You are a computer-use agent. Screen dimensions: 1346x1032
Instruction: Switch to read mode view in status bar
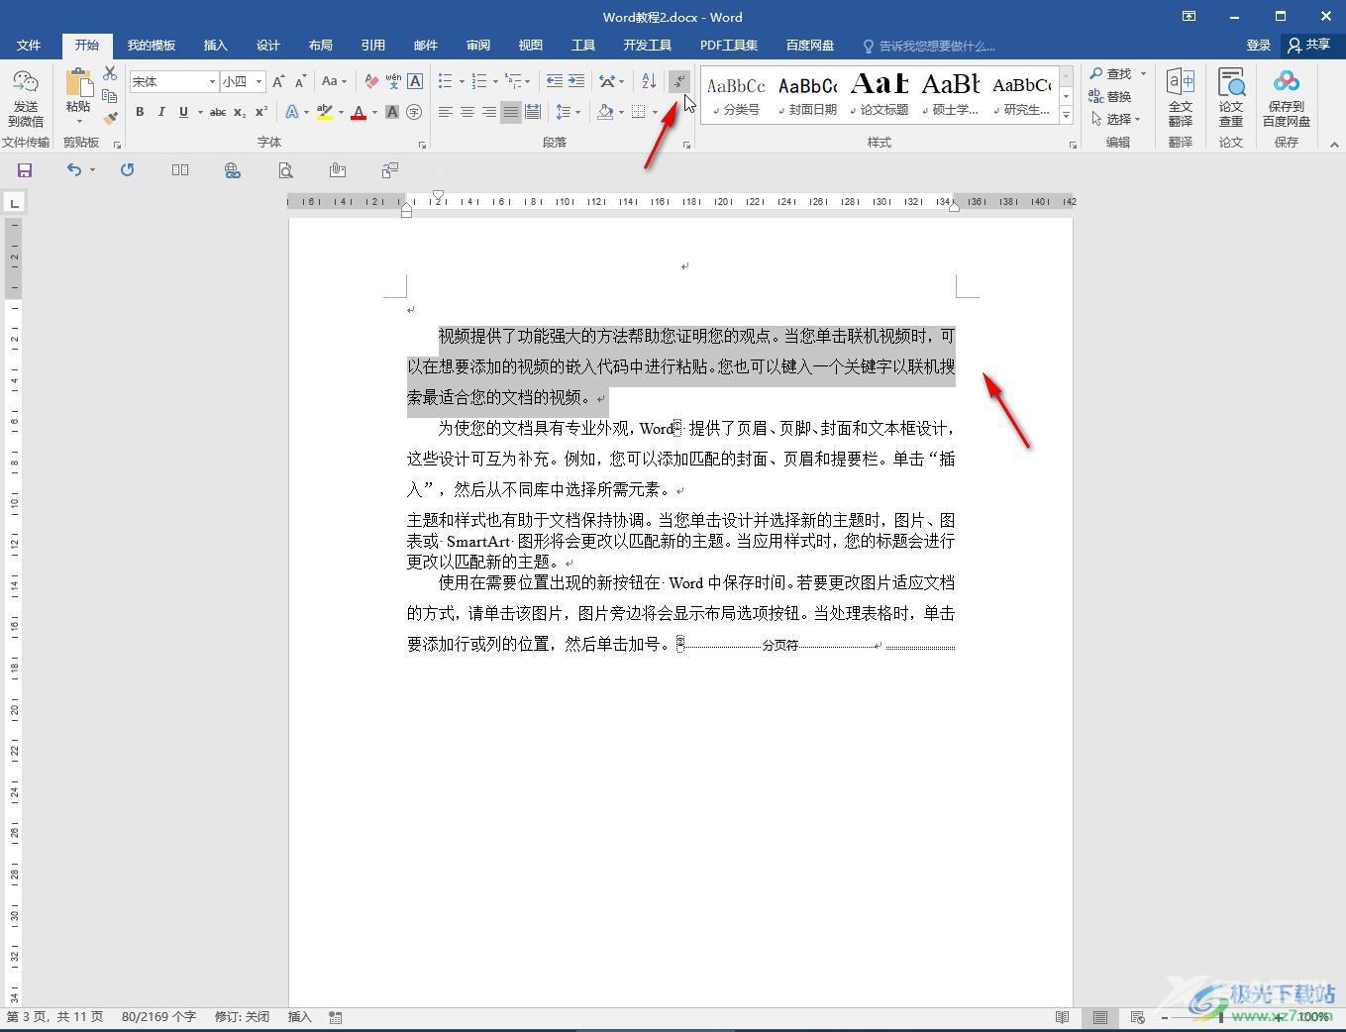[1063, 1017]
